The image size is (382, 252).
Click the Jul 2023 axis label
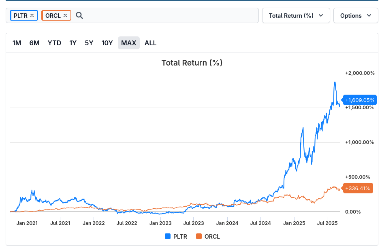(194, 223)
